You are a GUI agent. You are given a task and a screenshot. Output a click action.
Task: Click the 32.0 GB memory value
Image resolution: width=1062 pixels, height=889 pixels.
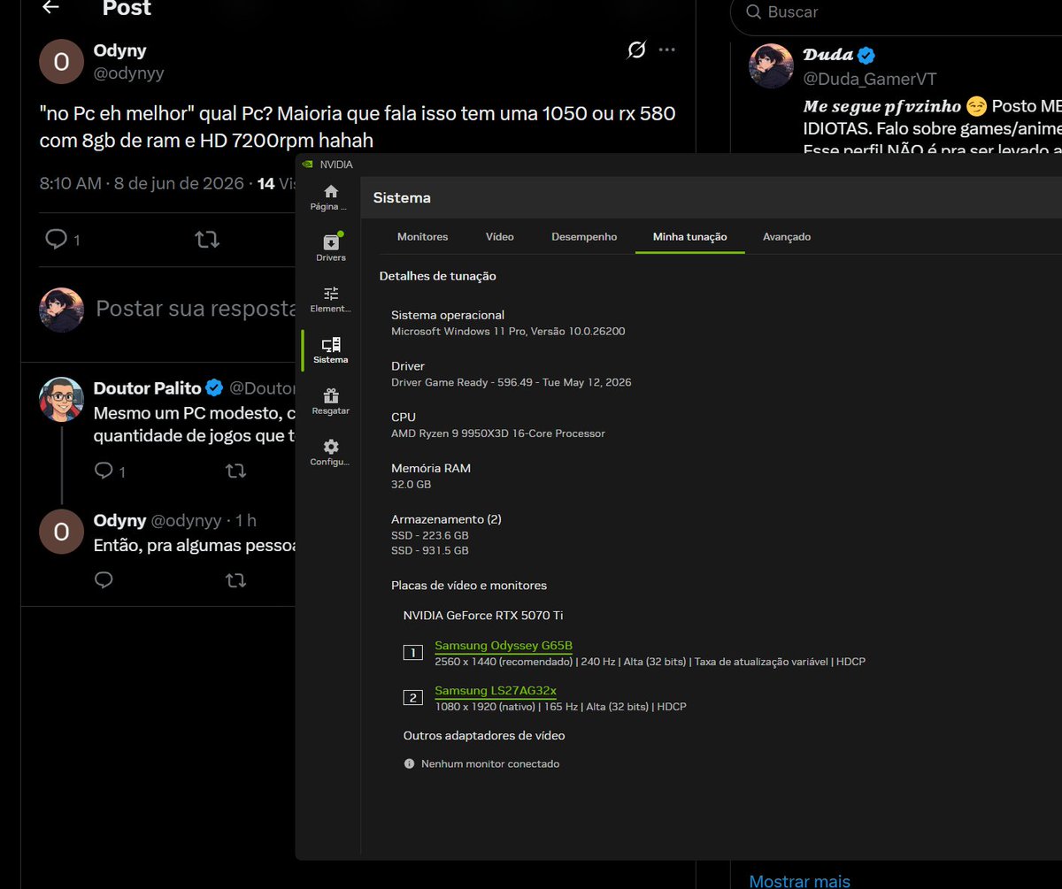pos(412,485)
